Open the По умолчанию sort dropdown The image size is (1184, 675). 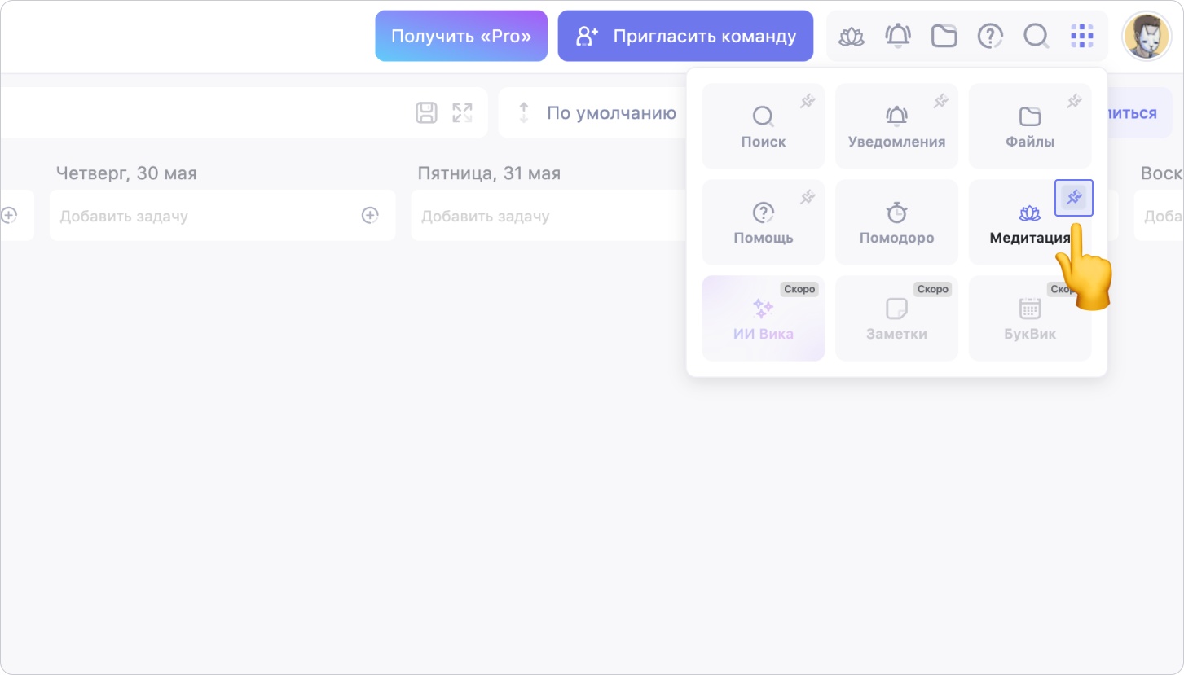pyautogui.click(x=599, y=113)
